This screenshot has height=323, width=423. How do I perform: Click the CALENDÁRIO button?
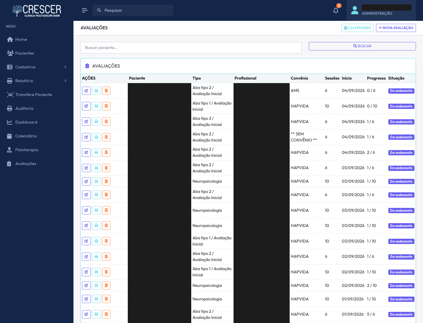click(357, 28)
